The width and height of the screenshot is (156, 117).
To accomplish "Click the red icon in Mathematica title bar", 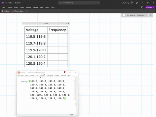I will [x=65, y=72].
